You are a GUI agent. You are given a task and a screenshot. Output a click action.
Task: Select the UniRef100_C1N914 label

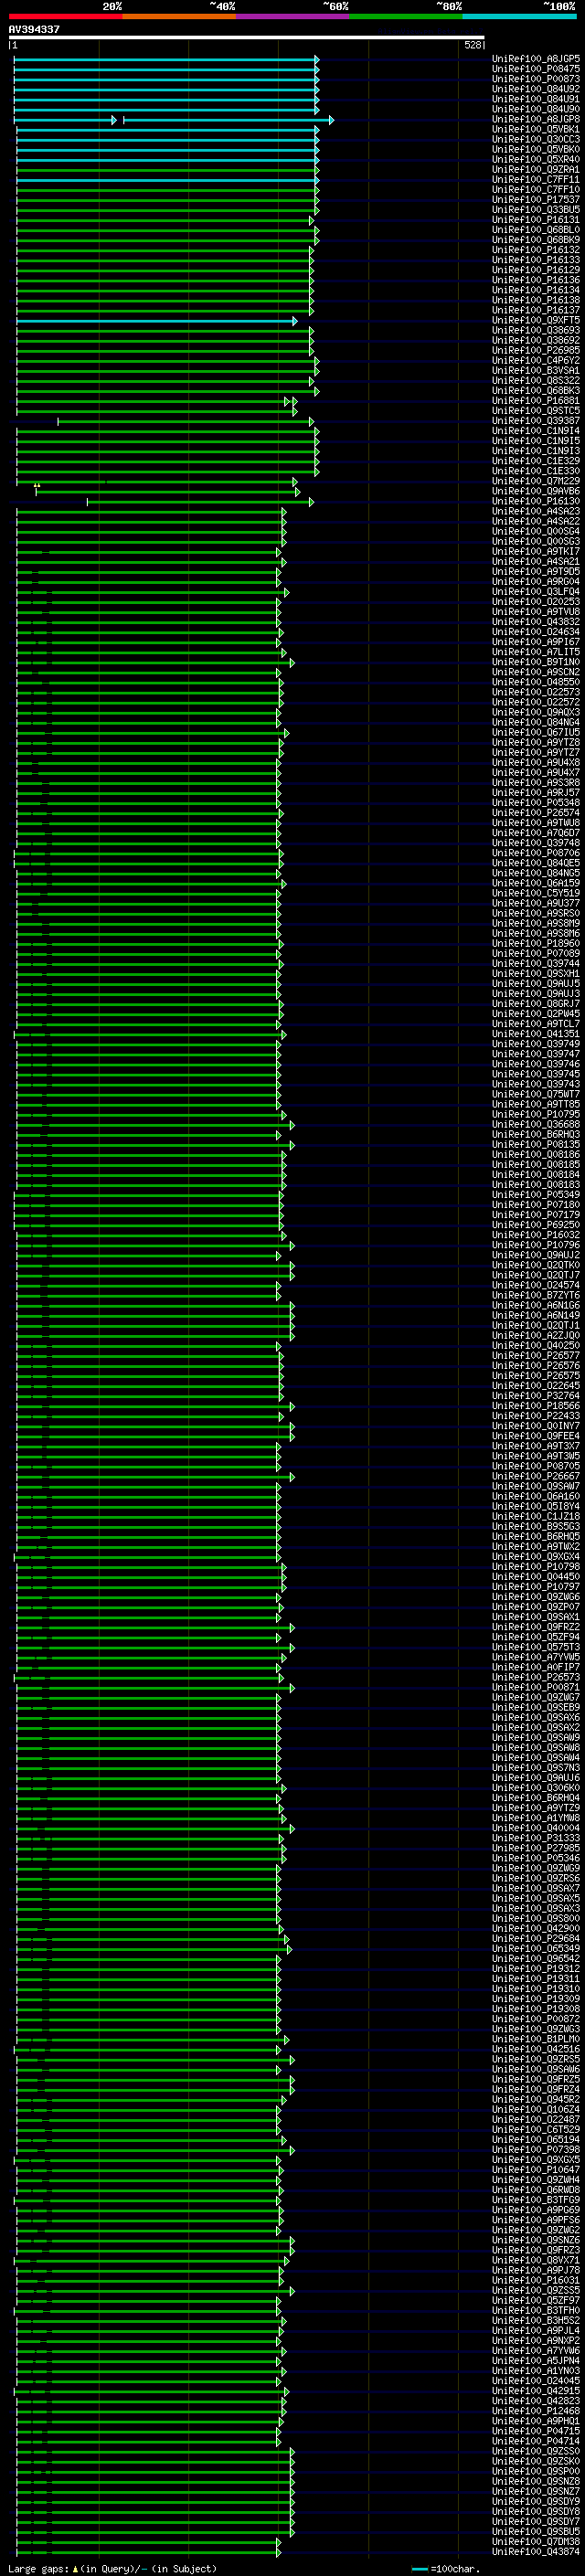pyautogui.click(x=535, y=431)
